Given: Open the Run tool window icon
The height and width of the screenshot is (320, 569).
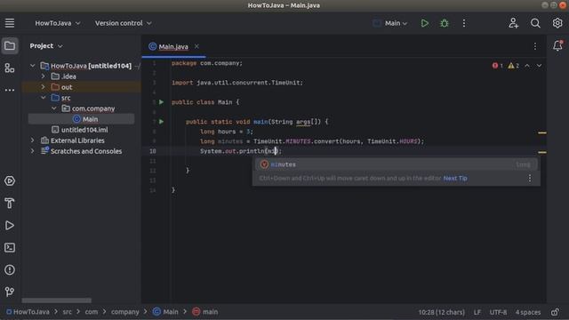Looking at the screenshot, I should tap(10, 225).
